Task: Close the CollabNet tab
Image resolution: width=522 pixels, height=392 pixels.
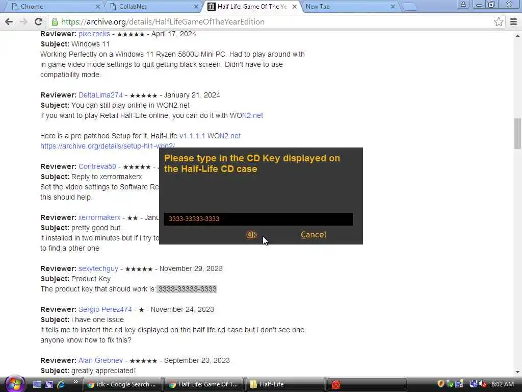Action: coord(196,7)
